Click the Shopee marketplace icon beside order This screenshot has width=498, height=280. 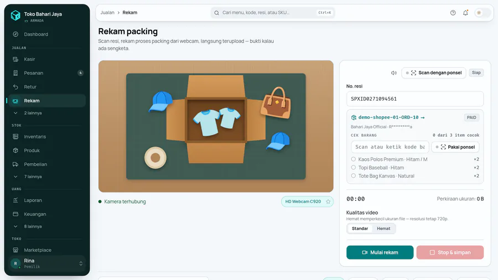click(x=354, y=117)
